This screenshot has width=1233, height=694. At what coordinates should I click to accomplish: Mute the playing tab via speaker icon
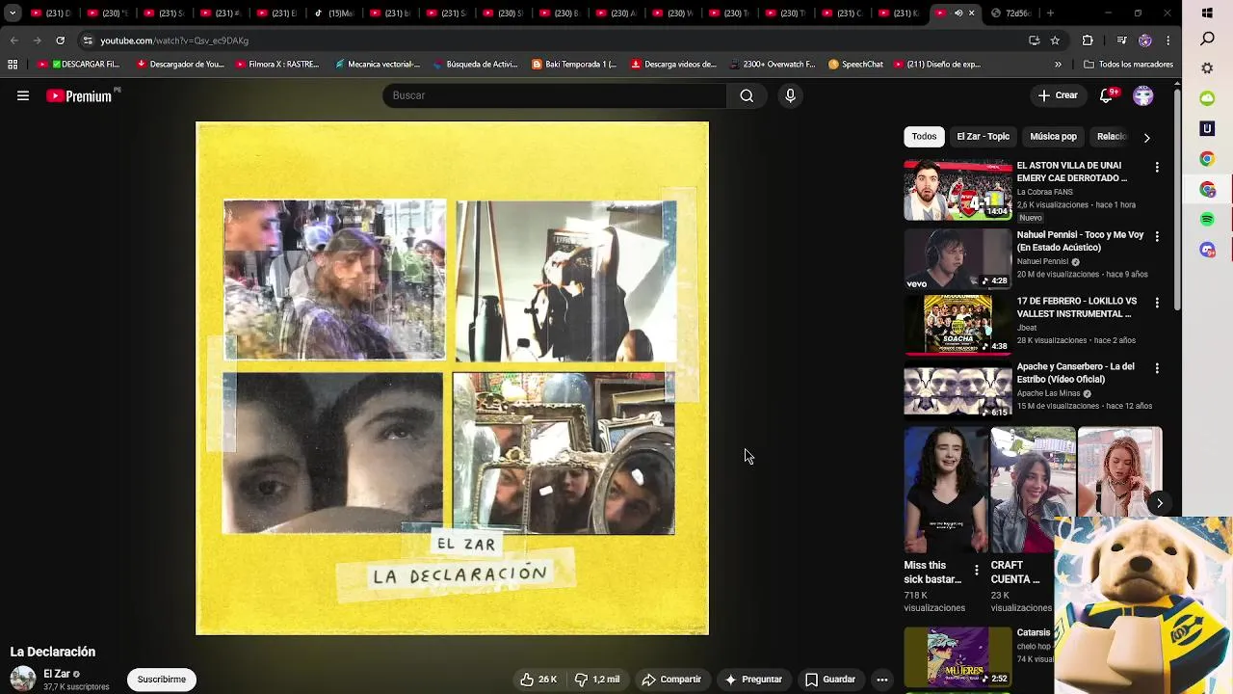pyautogui.click(x=958, y=13)
